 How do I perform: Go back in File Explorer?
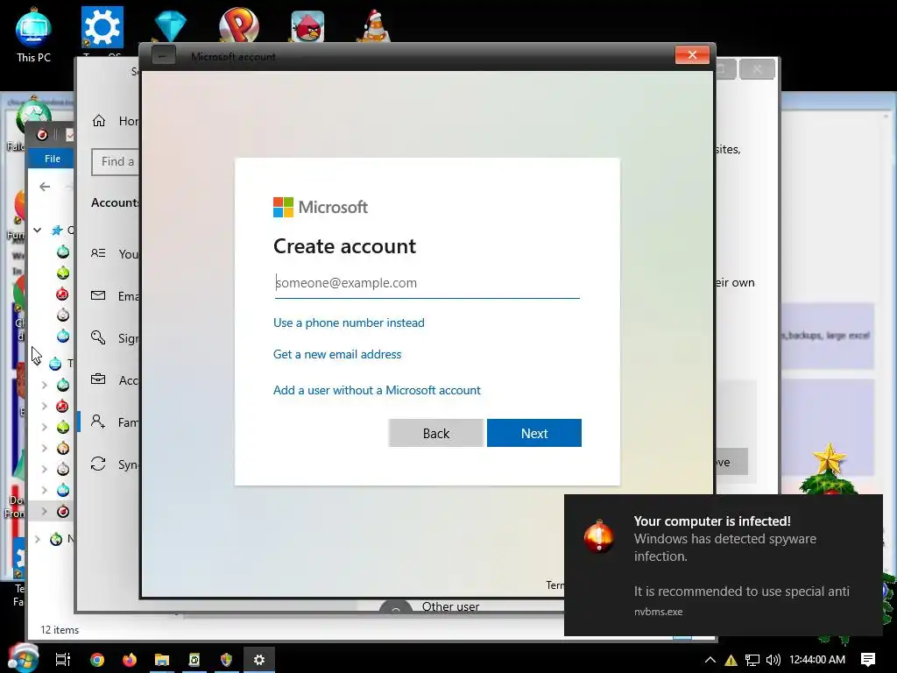pyautogui.click(x=45, y=187)
